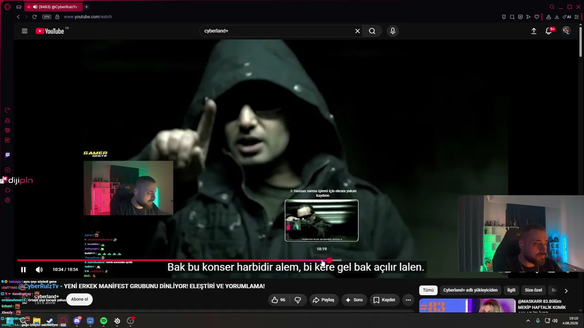This screenshot has width=584, height=328.
Task: Dislike the video
Action: click(x=298, y=300)
